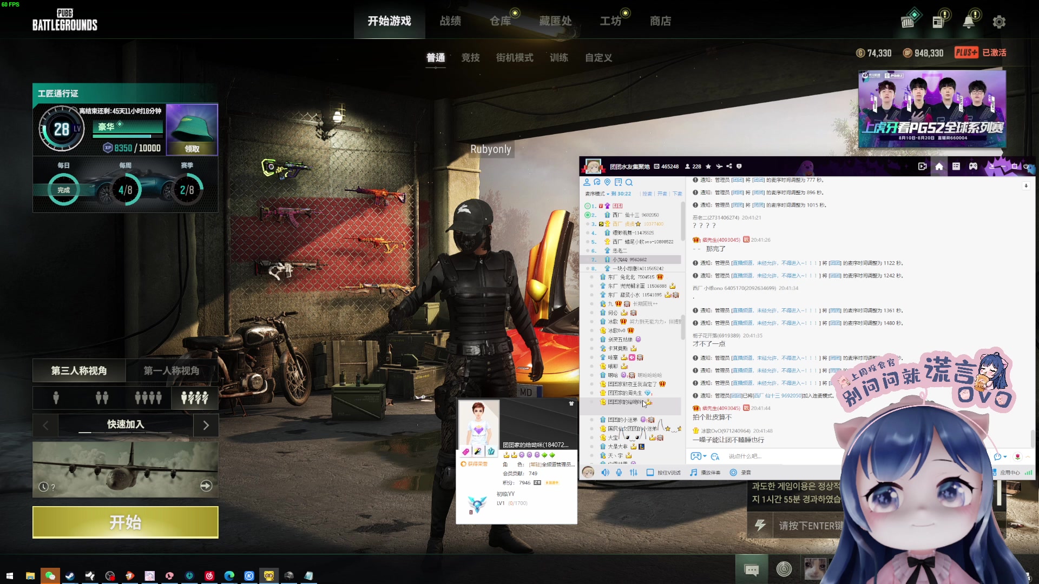
Task: Switch to 竞技 mode tab
Action: (x=470, y=58)
